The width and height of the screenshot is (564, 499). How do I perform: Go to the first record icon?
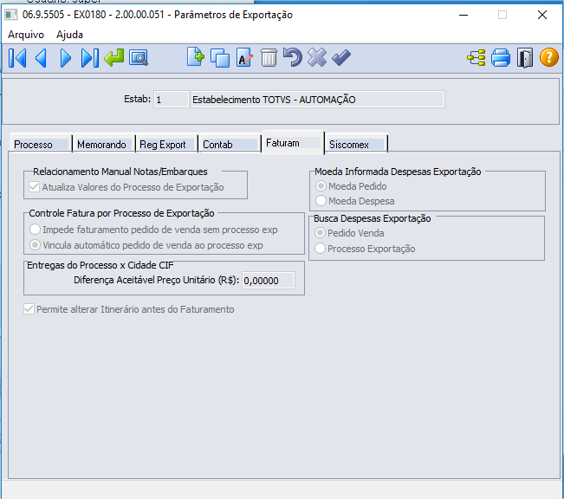click(x=17, y=57)
